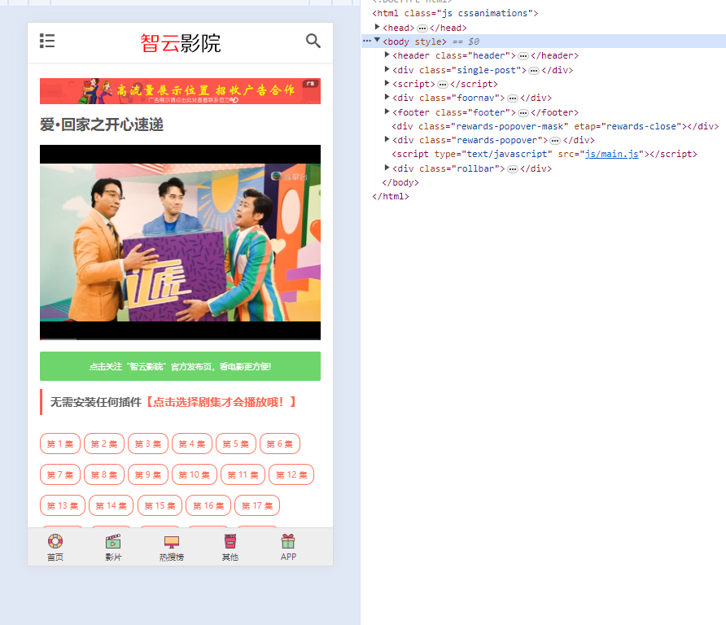Expand the first script node
Viewport: 726px width, 625px height.
click(x=387, y=83)
